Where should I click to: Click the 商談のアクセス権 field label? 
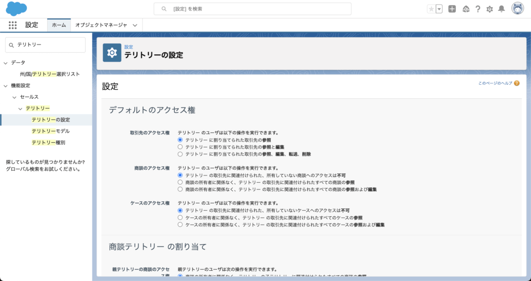(x=152, y=168)
